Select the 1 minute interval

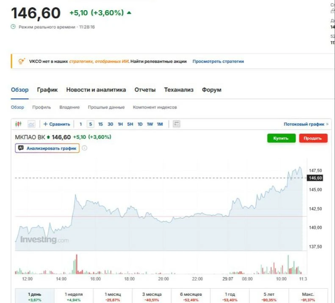click(80, 124)
